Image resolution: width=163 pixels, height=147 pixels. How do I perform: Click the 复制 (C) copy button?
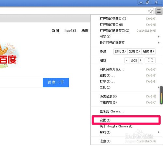tap(134, 51)
